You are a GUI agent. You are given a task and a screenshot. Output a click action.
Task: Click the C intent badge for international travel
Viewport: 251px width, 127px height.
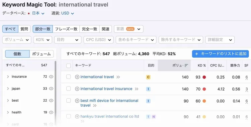pos(148,77)
